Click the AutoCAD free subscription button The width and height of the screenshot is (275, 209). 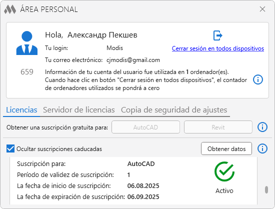(145, 127)
